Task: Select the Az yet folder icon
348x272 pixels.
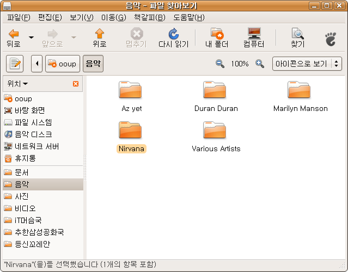Action: click(x=130, y=90)
